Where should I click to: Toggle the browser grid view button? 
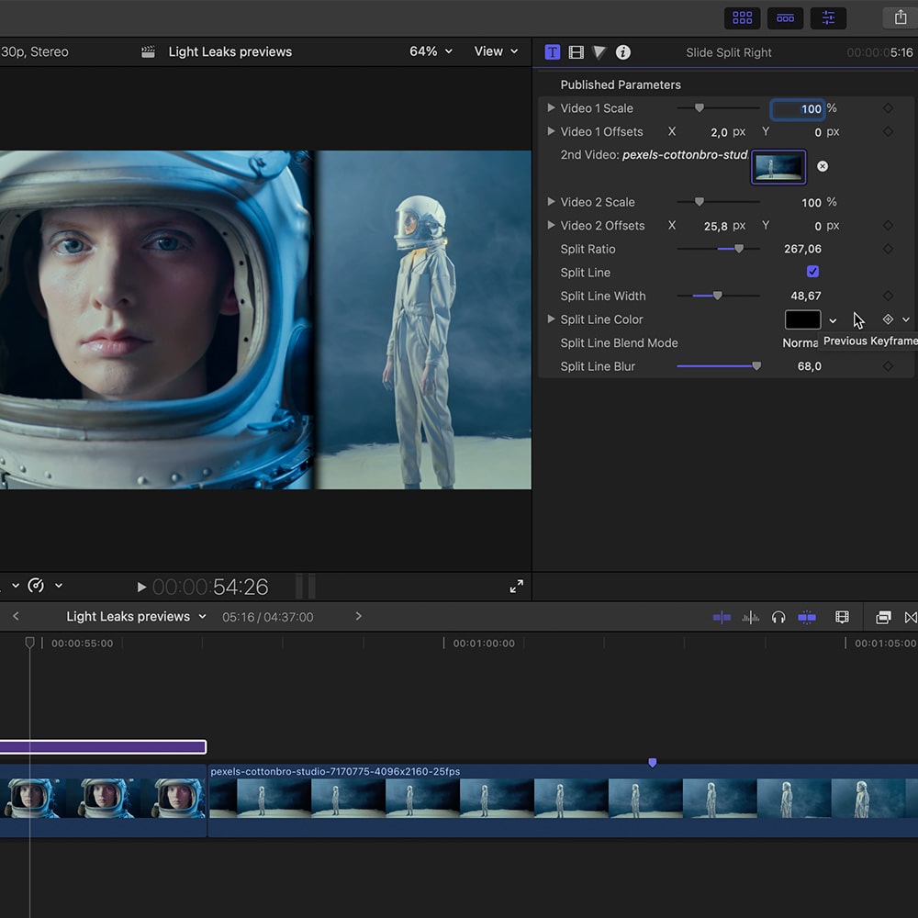tap(743, 17)
